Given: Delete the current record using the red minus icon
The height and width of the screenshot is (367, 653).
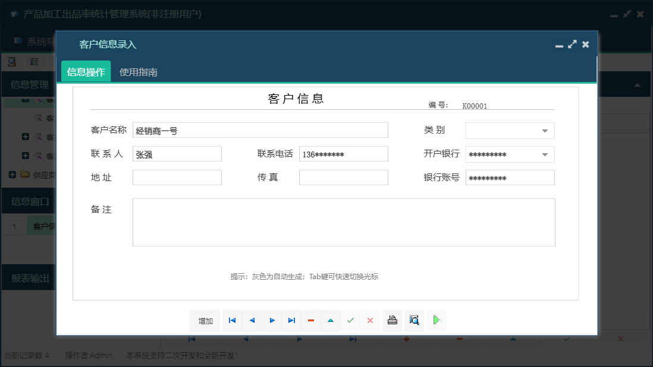Looking at the screenshot, I should tap(311, 321).
